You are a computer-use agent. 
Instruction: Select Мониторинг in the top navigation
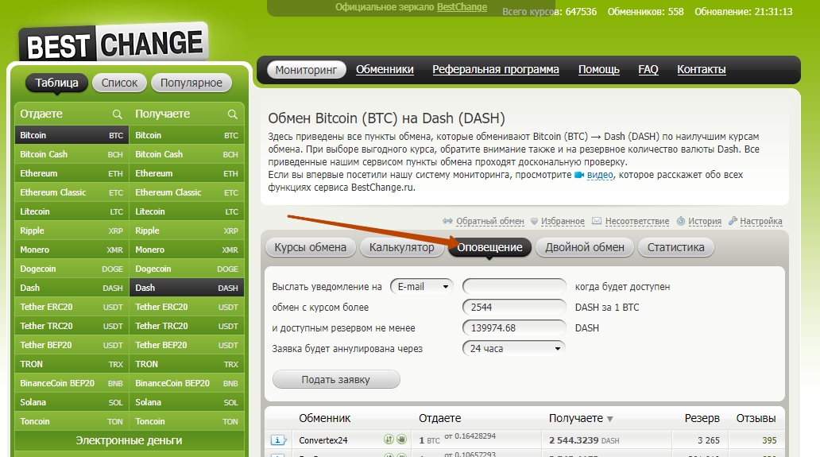(x=307, y=70)
